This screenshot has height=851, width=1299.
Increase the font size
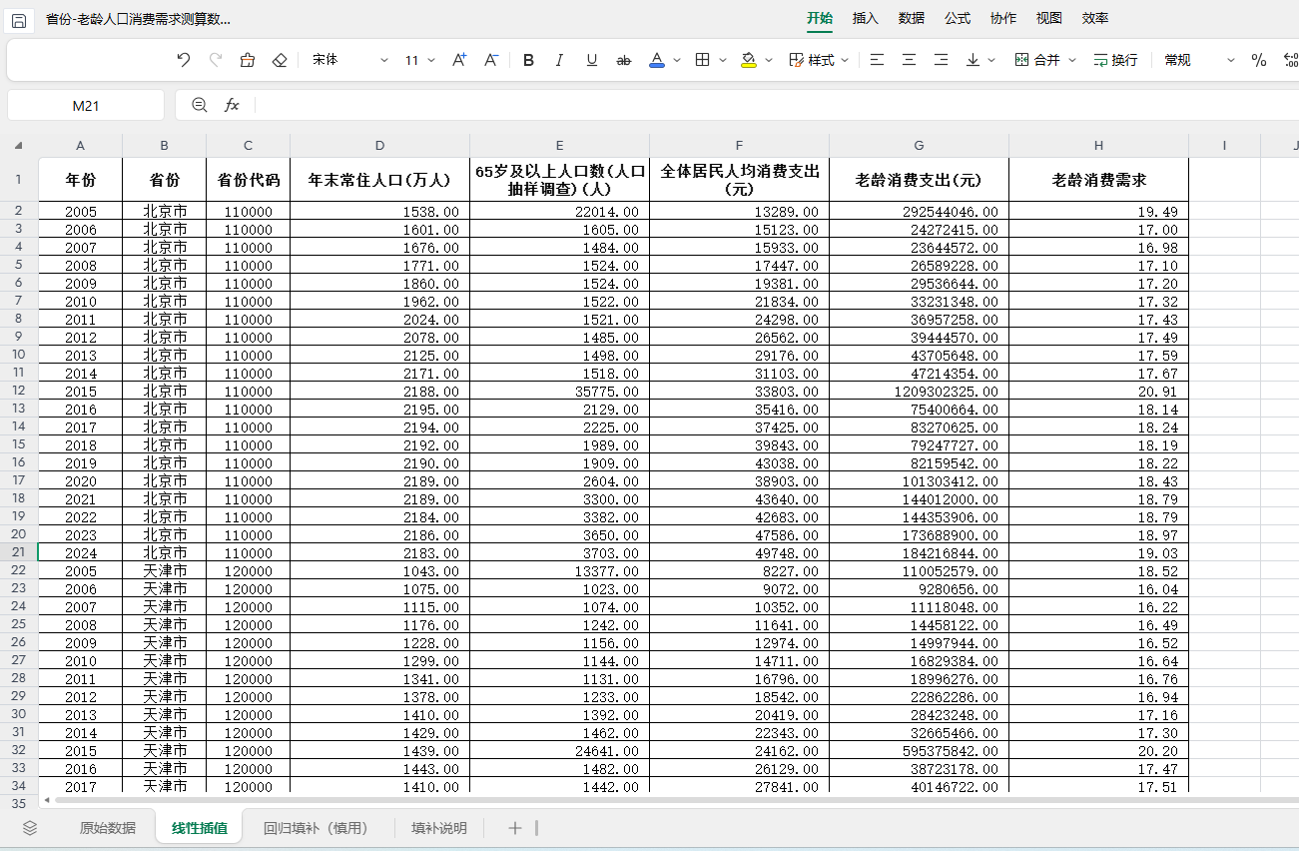coord(459,60)
